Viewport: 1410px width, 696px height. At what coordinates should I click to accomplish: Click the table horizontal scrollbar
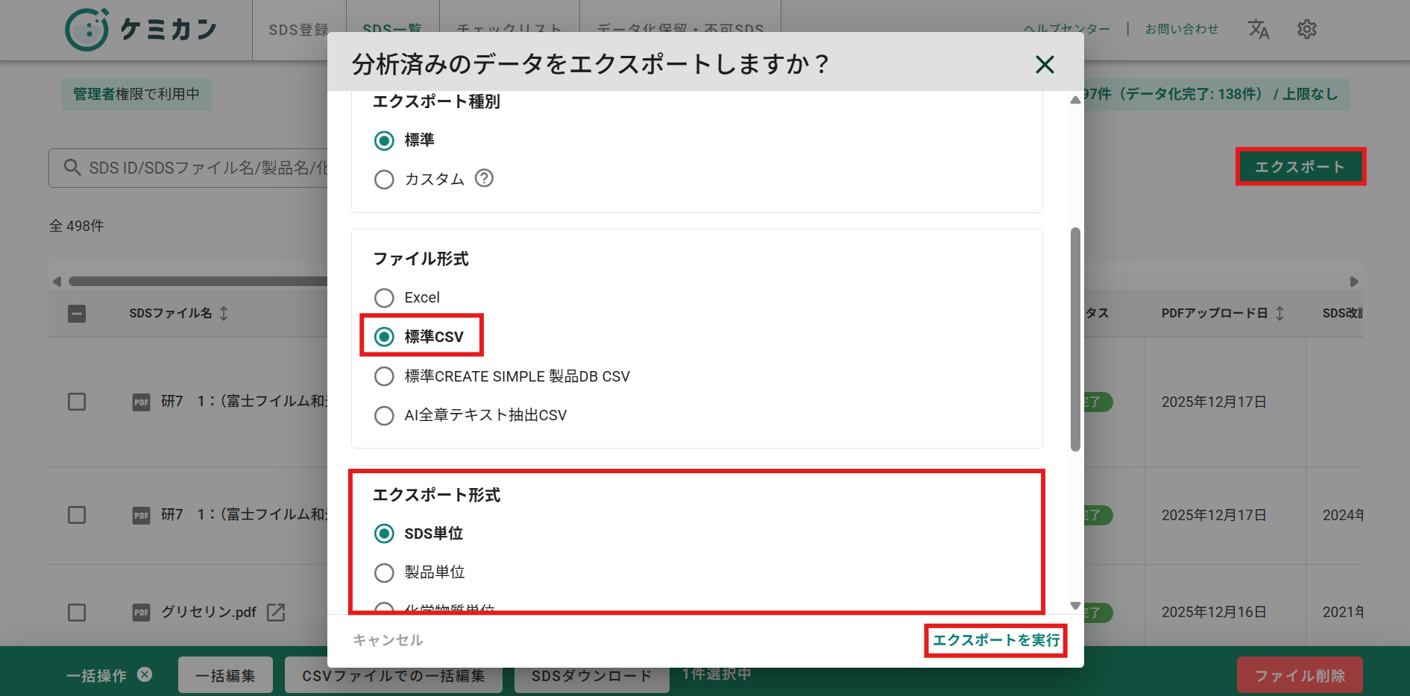(x=198, y=282)
